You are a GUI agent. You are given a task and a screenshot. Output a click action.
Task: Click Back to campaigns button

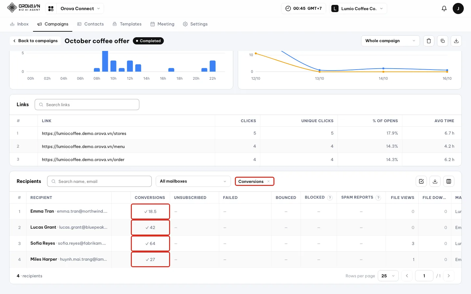(35, 41)
